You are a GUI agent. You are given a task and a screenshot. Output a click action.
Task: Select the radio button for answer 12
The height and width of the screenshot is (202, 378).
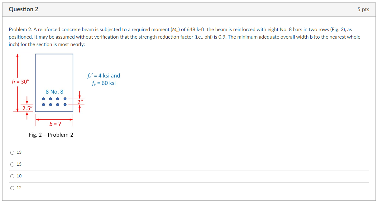[x=12, y=188]
